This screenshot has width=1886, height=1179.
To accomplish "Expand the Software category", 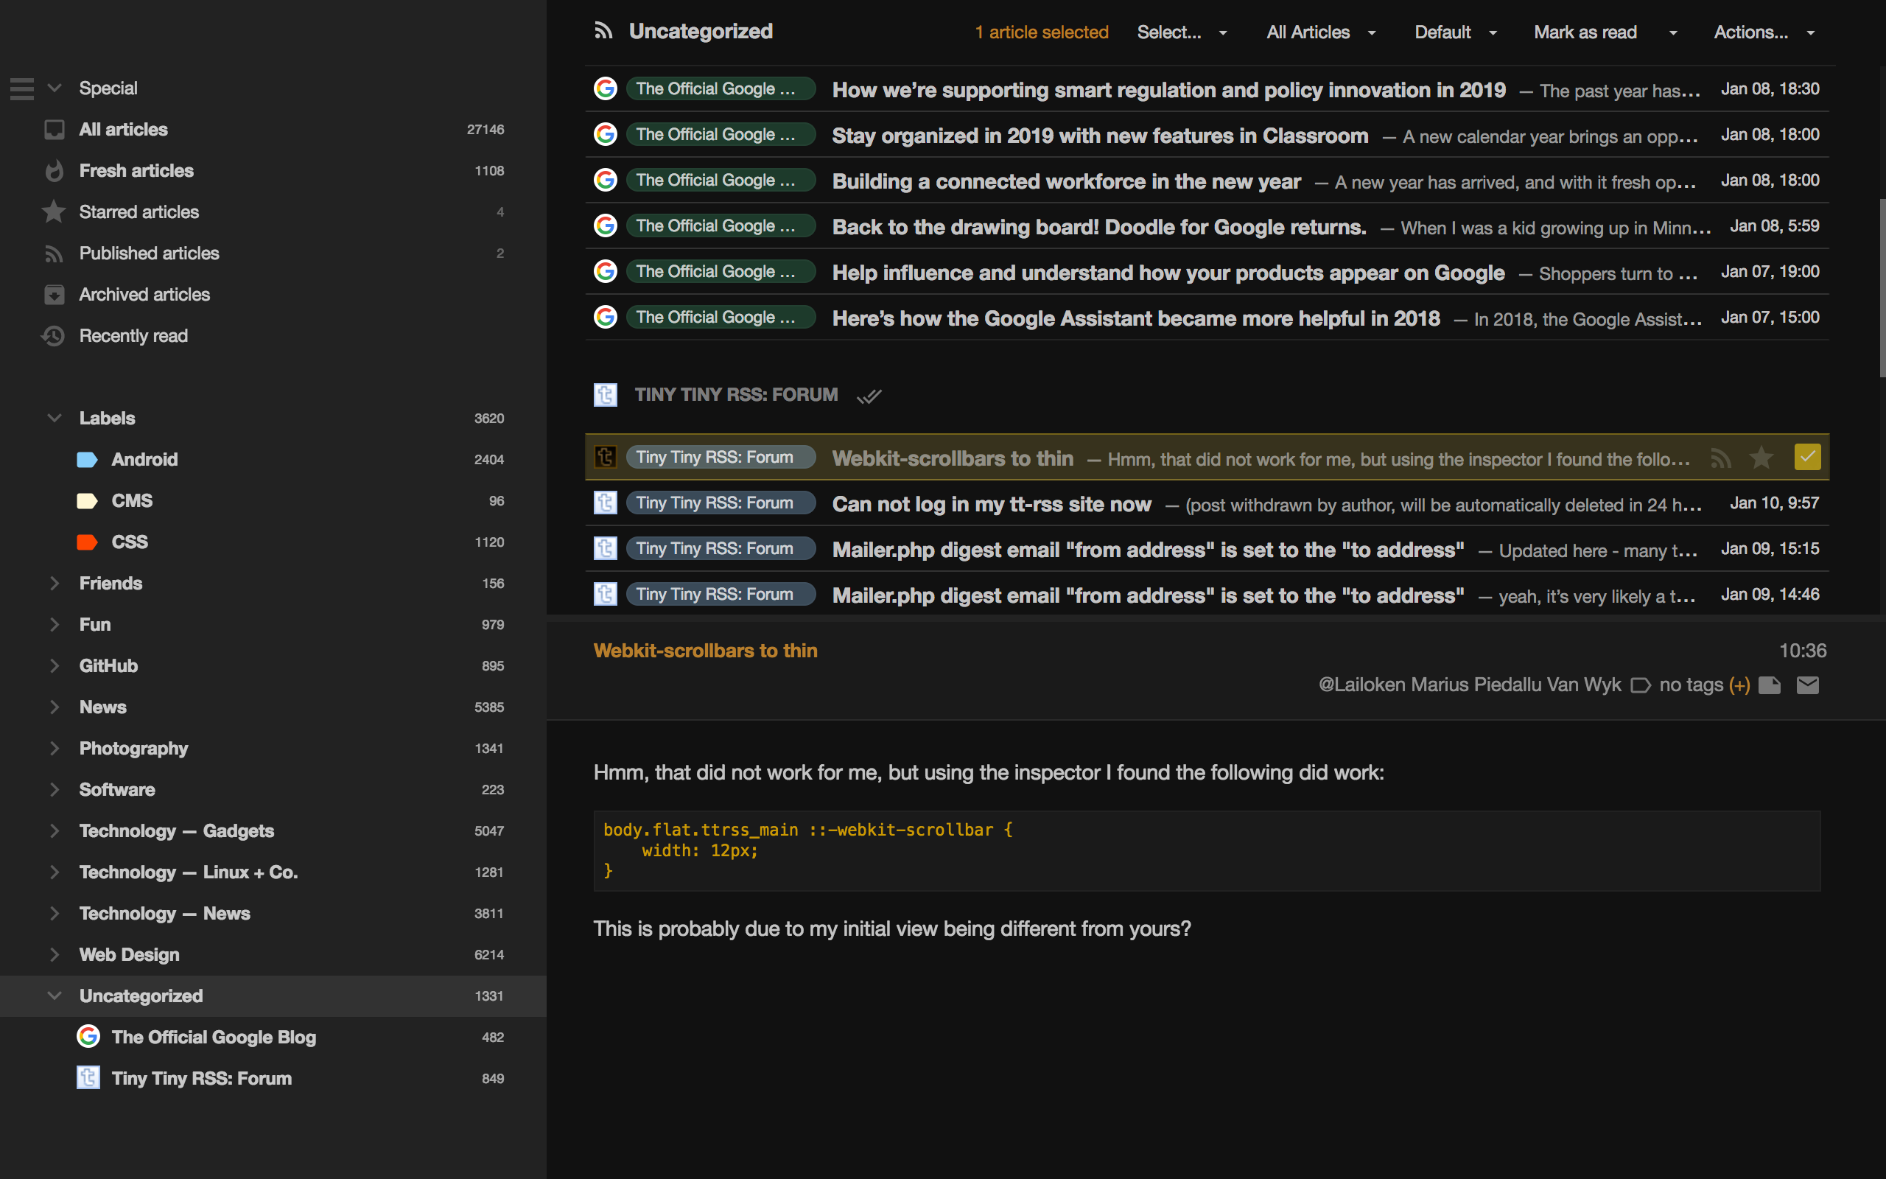I will click(x=55, y=791).
